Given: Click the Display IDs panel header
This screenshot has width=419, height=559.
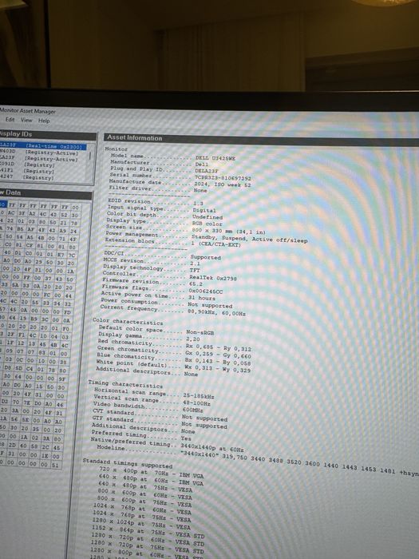Looking at the screenshot, I should click(47, 135).
